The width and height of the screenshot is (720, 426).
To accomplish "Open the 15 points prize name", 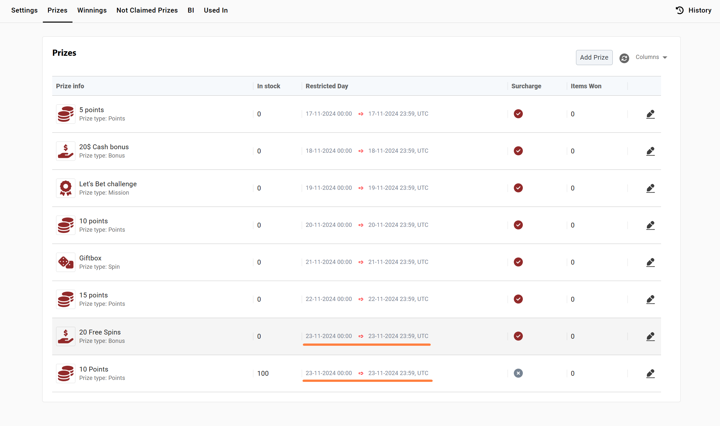I will [93, 295].
